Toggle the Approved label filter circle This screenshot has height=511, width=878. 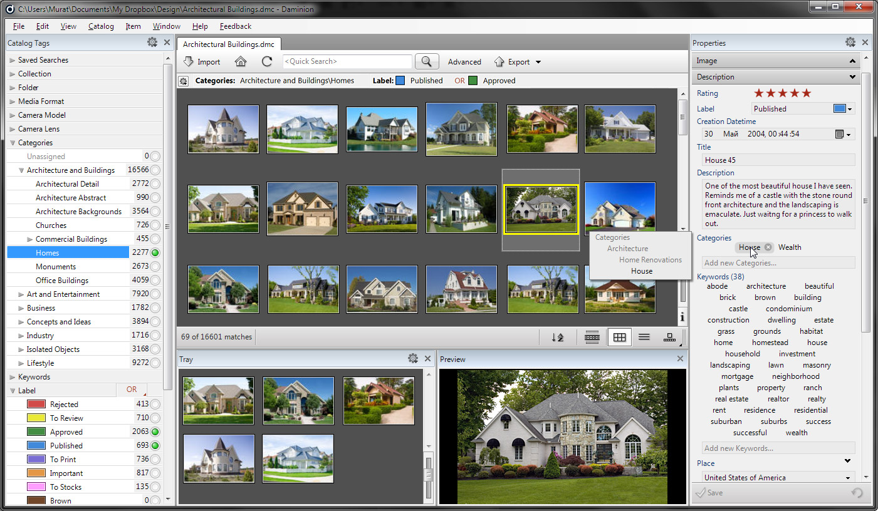click(155, 432)
